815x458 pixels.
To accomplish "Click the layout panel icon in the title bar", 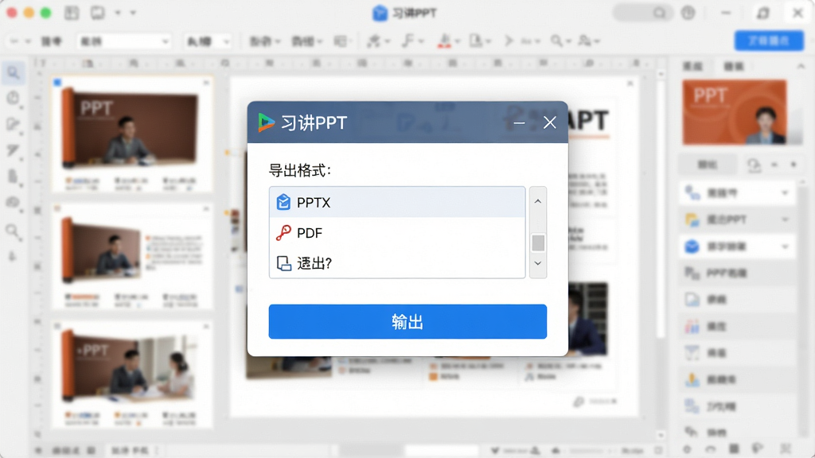I will [72, 13].
